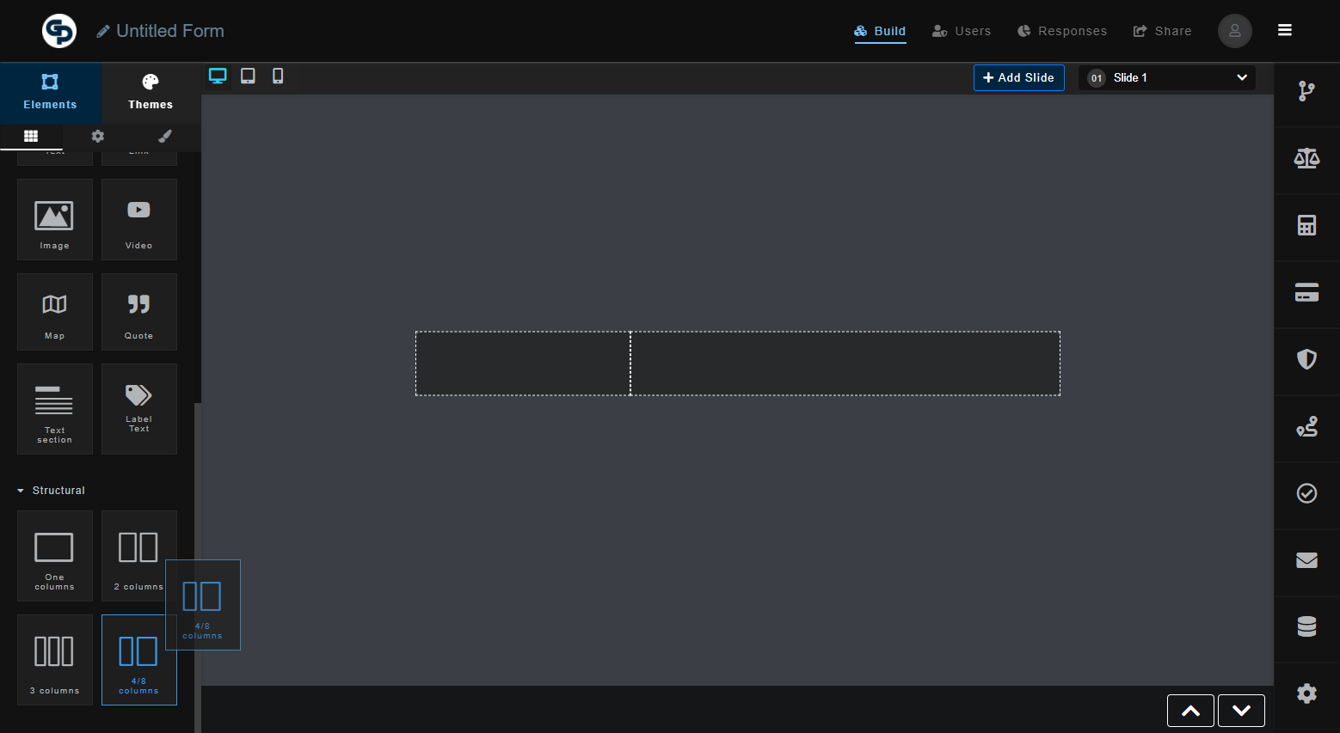1340x733 pixels.
Task: Open the calculator icon in the right sidebar
Action: 1306,225
